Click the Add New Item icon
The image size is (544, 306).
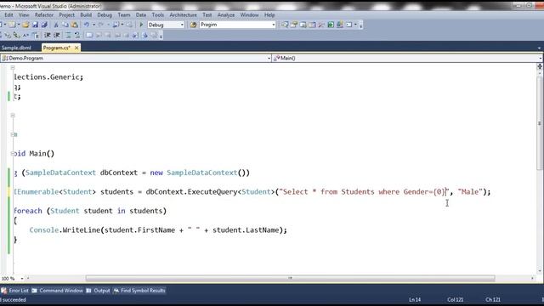click(12, 25)
